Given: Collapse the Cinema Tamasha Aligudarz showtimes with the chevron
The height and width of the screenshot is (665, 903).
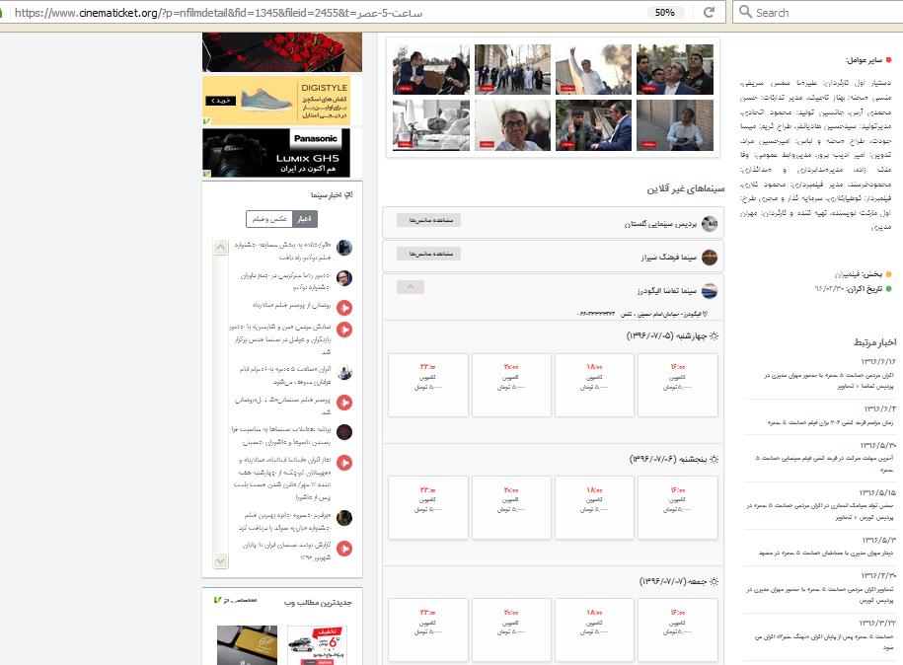Looking at the screenshot, I should click(411, 287).
